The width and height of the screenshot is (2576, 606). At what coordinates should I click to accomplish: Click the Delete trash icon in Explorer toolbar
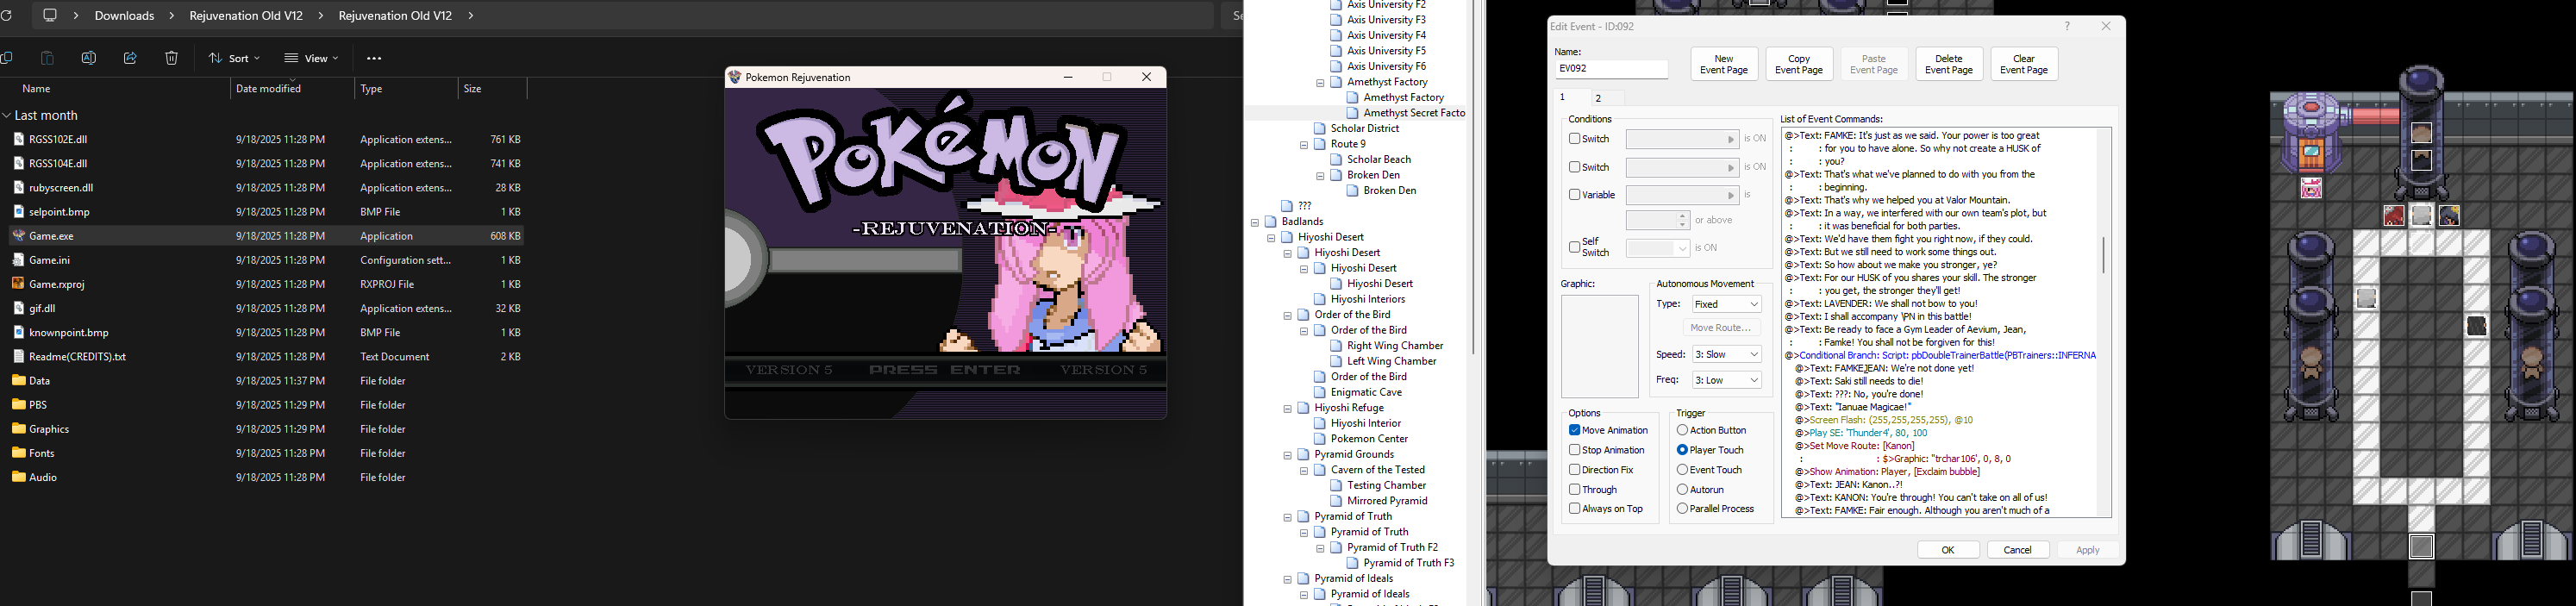tap(172, 58)
